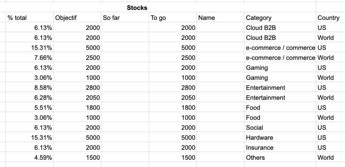Click the 2800 Objectif cell for Entertainment
345x167 pixels.
coord(77,87)
